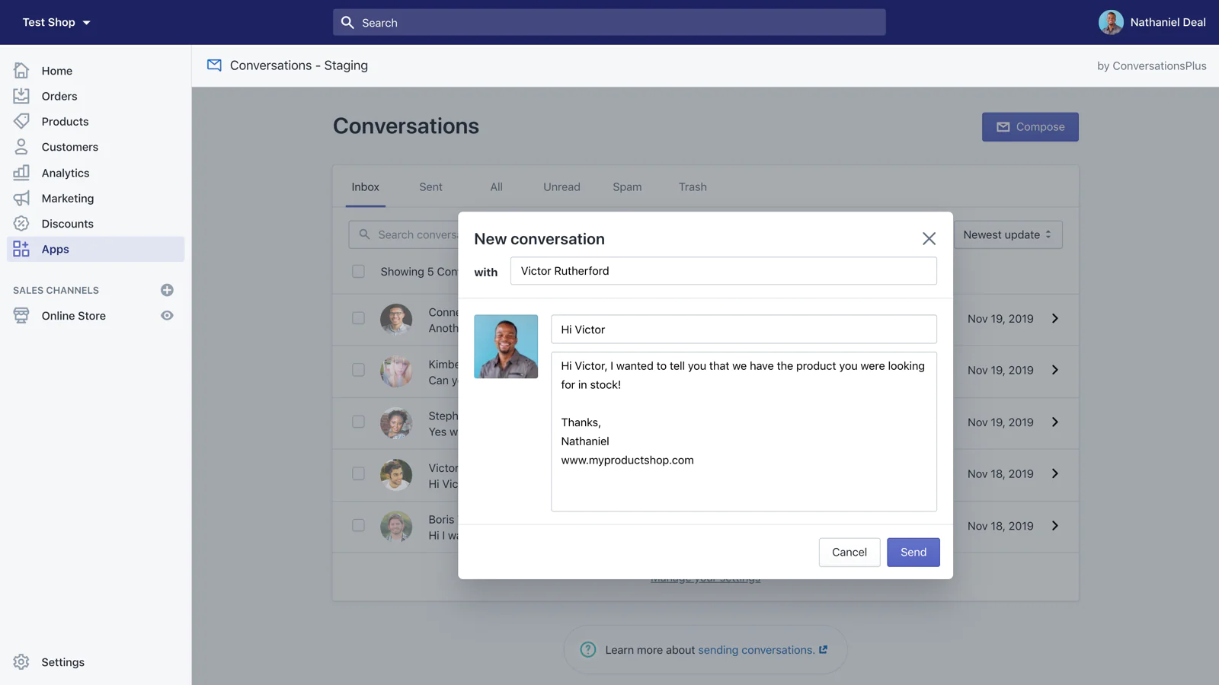Screen dimensions: 1219x685
Task: Click the recipient field containing Victor Rutherford
Action: pos(723,271)
